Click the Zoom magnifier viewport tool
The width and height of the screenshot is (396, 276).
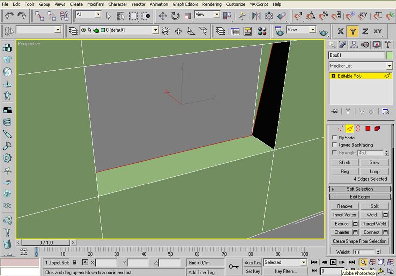coord(363,262)
